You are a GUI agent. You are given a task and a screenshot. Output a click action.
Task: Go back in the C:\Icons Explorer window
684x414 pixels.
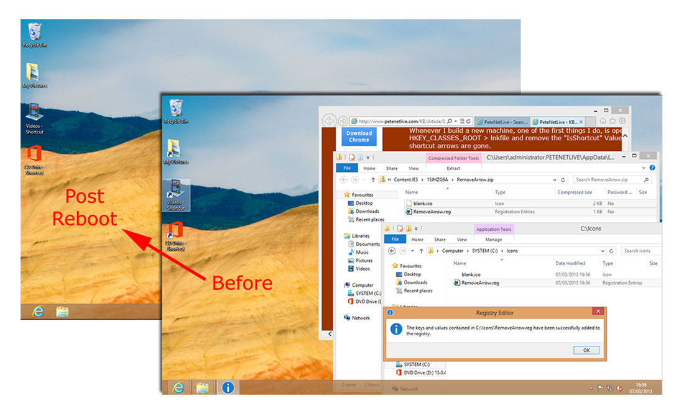392,251
